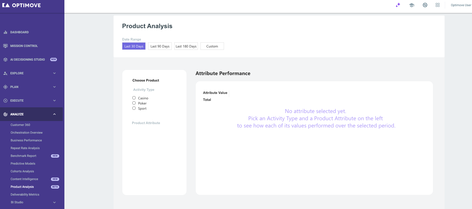
Task: Click the sparkle AI assistant icon
Action: pyautogui.click(x=398, y=5)
